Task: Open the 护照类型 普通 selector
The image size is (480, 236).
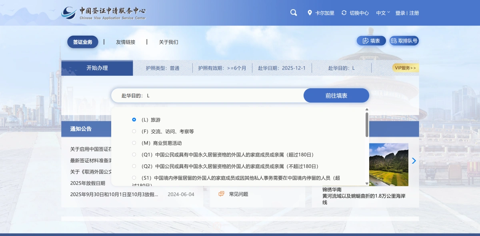Action: (162, 68)
